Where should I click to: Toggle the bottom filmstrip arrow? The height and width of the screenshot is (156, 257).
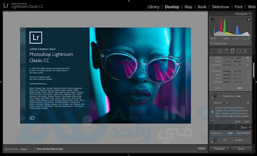tap(128, 155)
